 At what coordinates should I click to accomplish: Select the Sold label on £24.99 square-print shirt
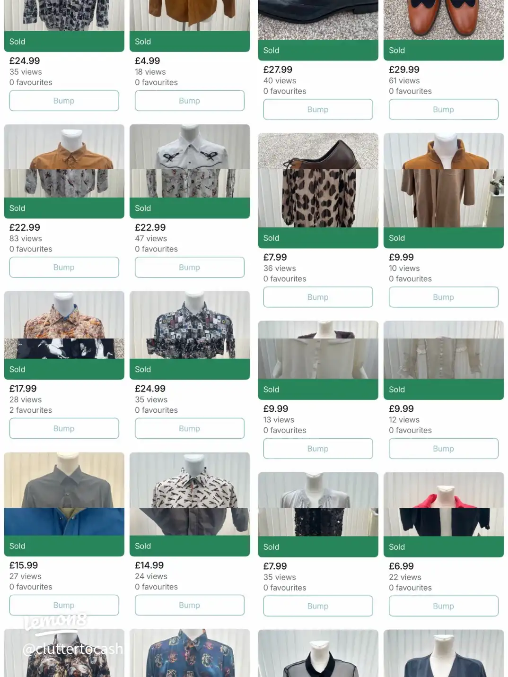pos(143,369)
